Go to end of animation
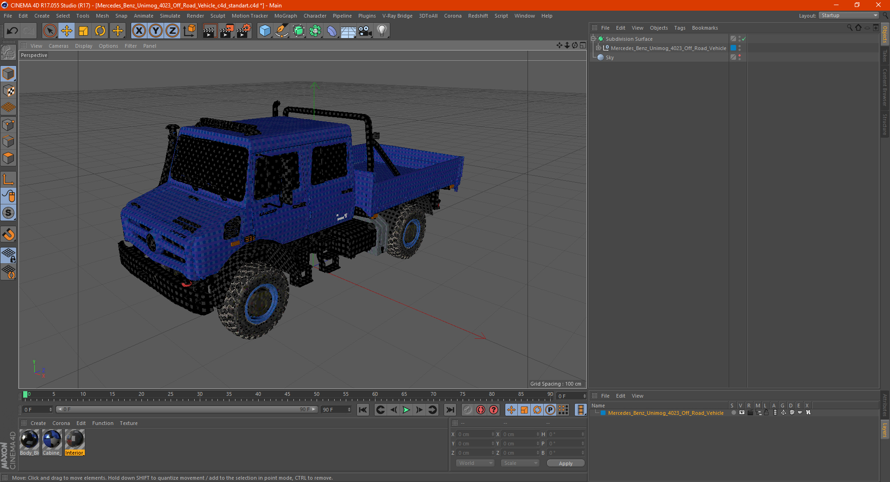The height and width of the screenshot is (482, 890). pos(450,410)
